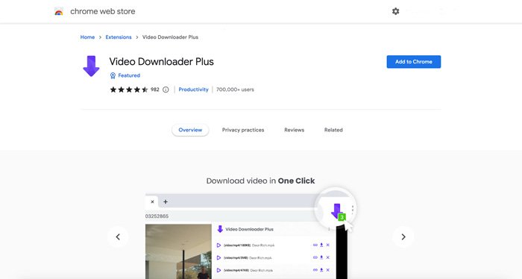Click the 982 ratings count
The width and height of the screenshot is (522, 279).
[155, 90]
